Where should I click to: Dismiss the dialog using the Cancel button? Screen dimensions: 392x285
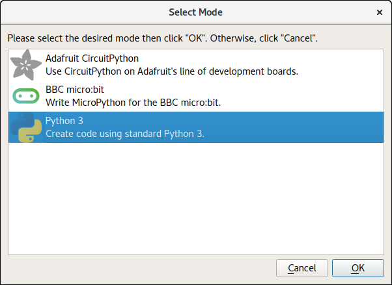coord(302,268)
